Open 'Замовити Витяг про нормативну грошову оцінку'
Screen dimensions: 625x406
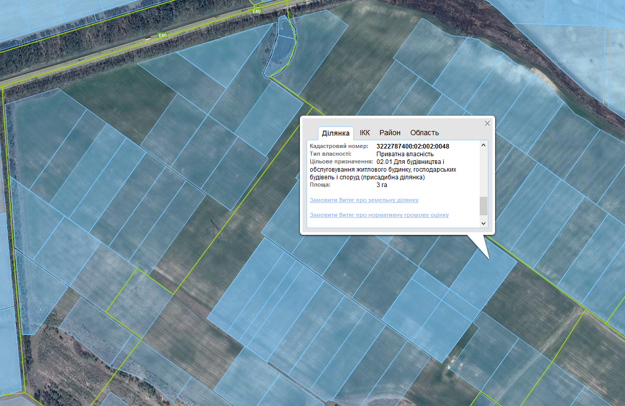tap(379, 215)
